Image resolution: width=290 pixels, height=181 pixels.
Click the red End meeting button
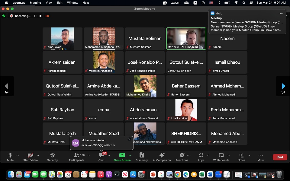280,157
